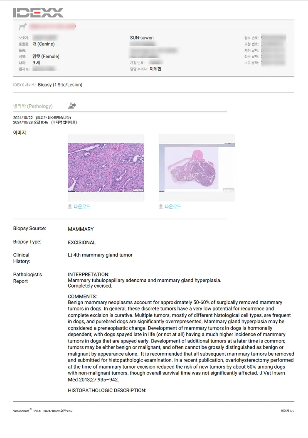Viewport: 308px width, 438px height.
Task: Click the pathology flask share icon
Action: pyautogui.click(x=72, y=106)
